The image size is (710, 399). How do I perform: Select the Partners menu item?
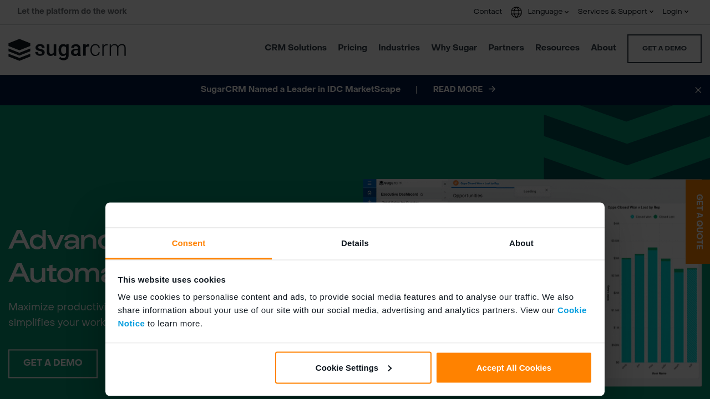point(506,48)
